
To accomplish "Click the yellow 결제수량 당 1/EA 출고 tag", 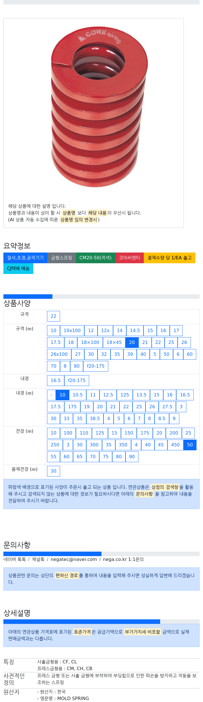I will pyautogui.click(x=169, y=258).
